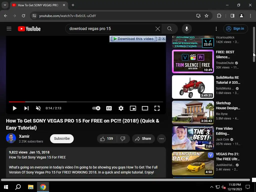Start voice search with the microphone icon

(186, 29)
